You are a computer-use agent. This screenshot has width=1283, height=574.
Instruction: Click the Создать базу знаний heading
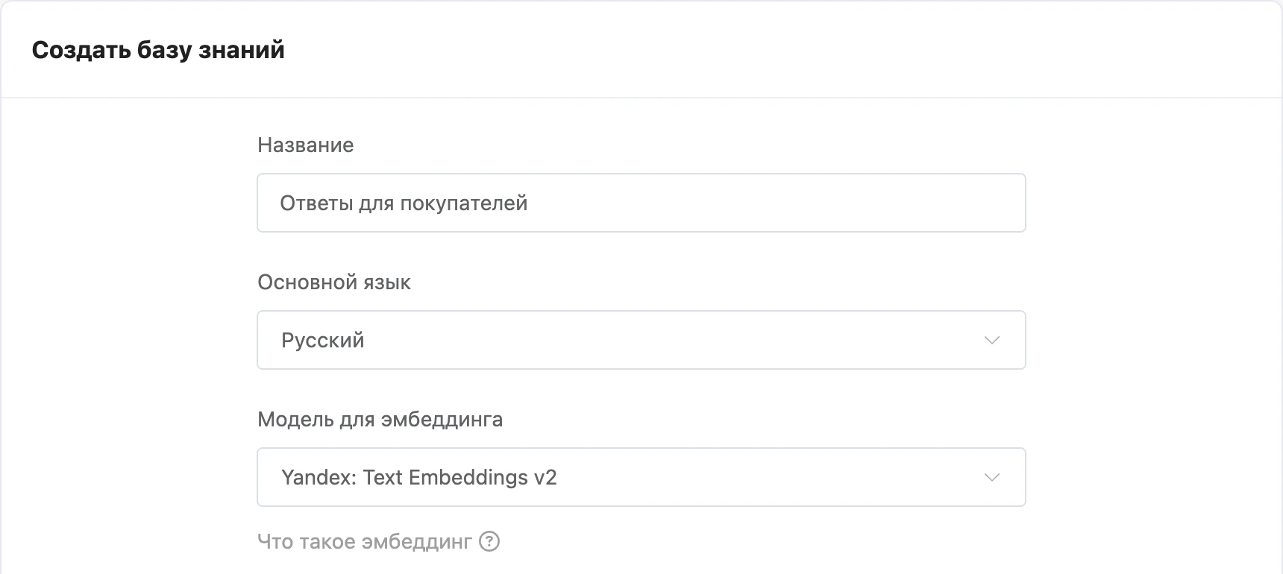pos(158,50)
